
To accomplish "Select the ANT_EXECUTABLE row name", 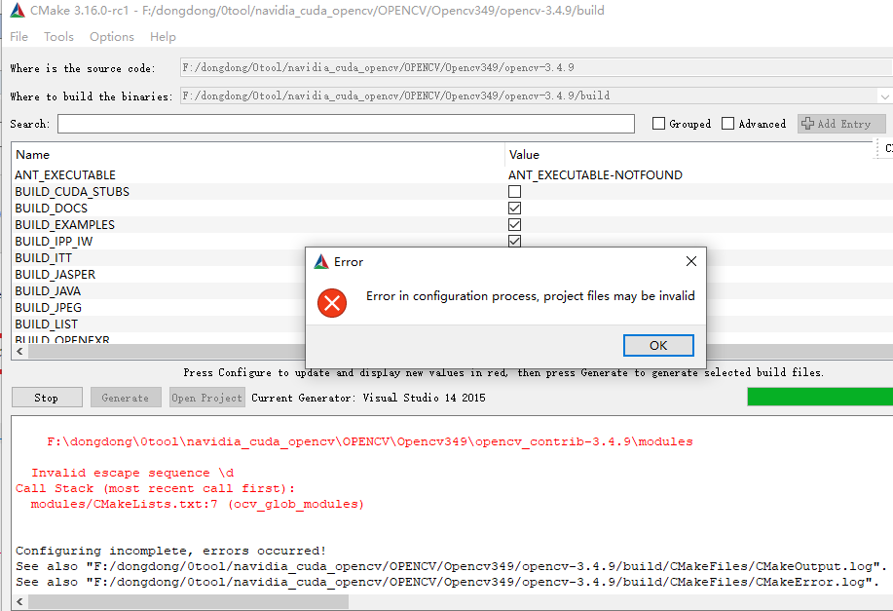I will [x=65, y=175].
